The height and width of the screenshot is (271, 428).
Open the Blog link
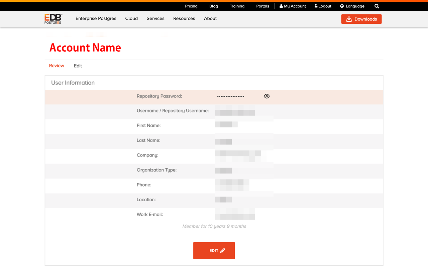tap(214, 6)
